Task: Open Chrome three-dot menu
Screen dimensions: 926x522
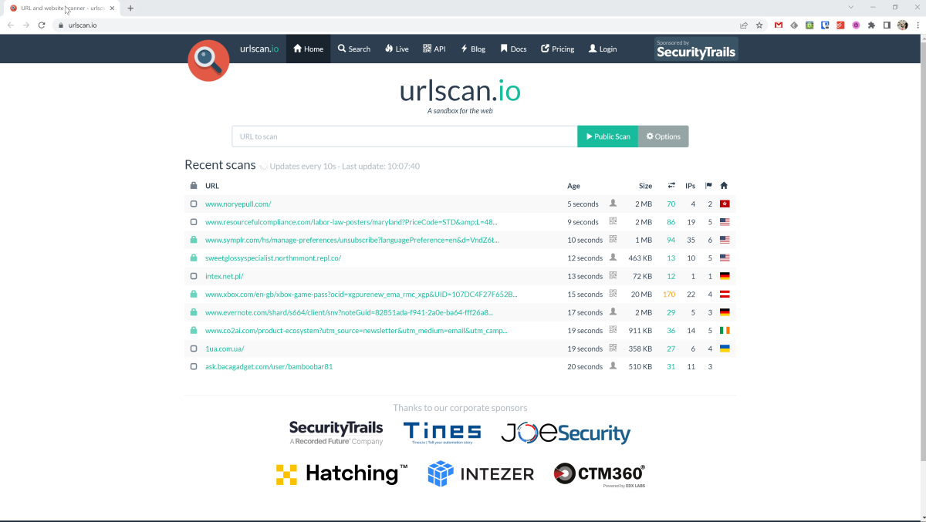Action: tap(918, 25)
